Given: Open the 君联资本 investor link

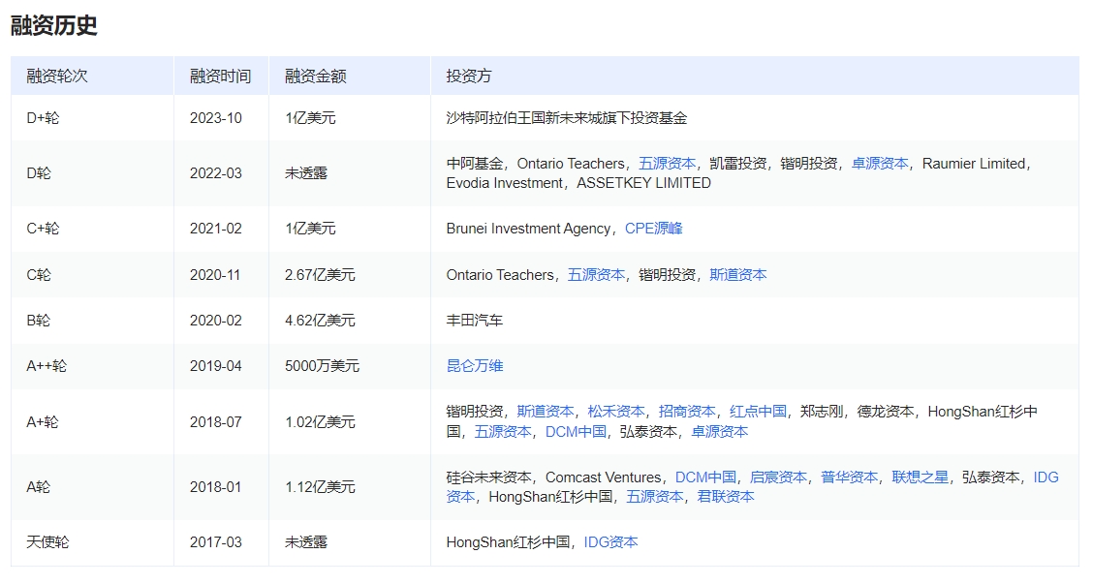Looking at the screenshot, I should click(x=726, y=497).
